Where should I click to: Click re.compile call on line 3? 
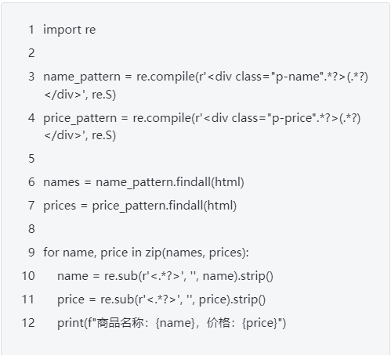point(165,77)
